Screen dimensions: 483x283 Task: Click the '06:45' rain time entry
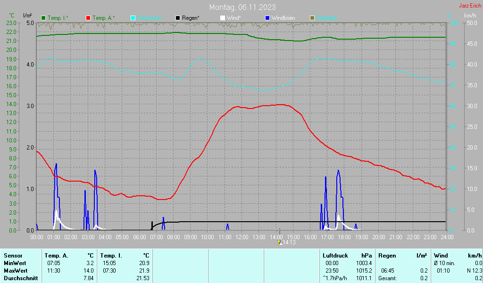[388, 271]
